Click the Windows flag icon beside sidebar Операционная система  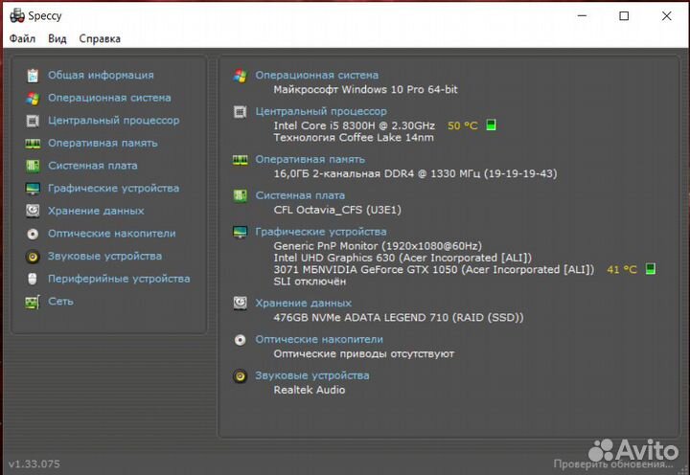coord(33,98)
